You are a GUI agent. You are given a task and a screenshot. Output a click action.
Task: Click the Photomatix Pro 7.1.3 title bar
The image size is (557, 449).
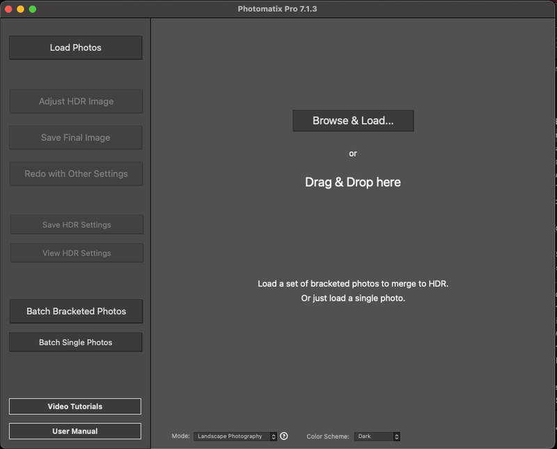[277, 9]
